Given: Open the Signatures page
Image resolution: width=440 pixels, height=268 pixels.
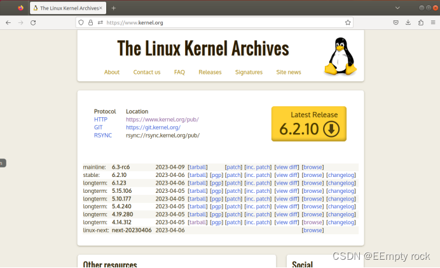Looking at the screenshot, I should point(249,72).
